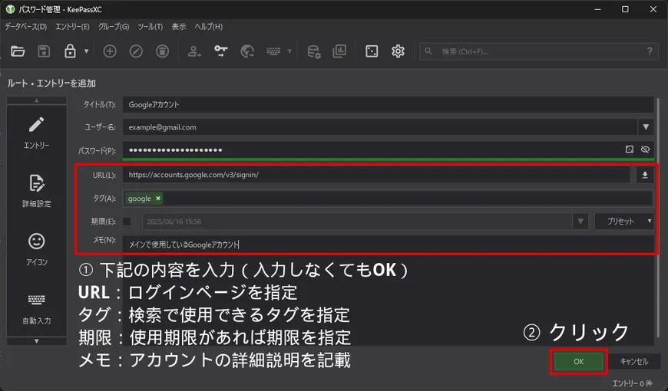Click the search field (Ctrl+F)
The image size is (668, 391).
pos(539,51)
